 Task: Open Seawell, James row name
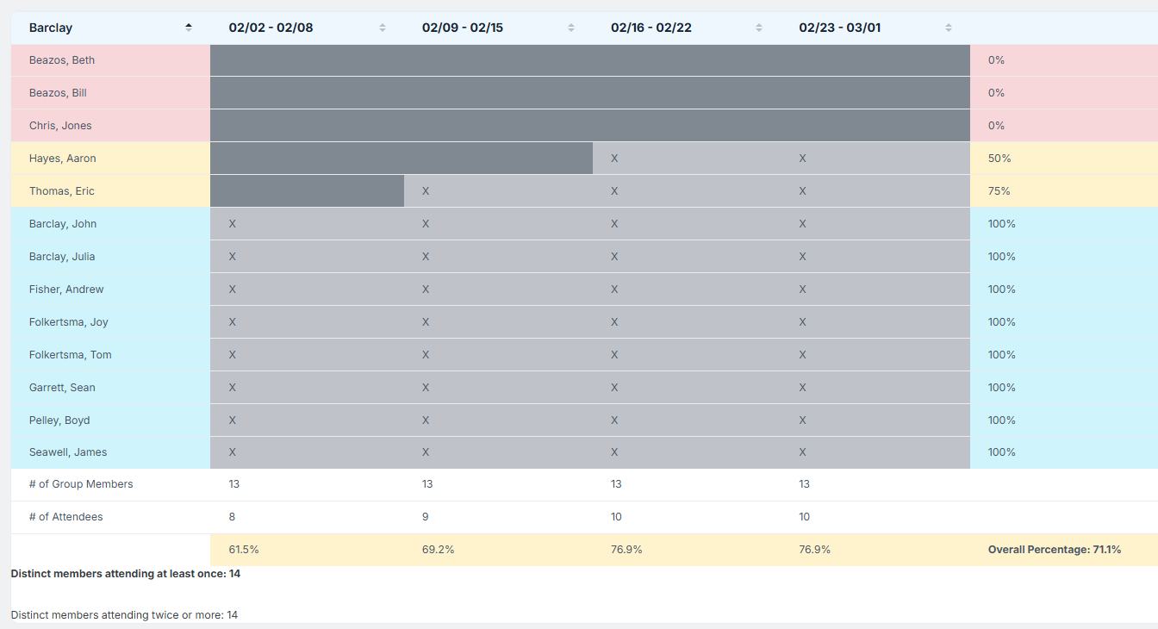[68, 452]
